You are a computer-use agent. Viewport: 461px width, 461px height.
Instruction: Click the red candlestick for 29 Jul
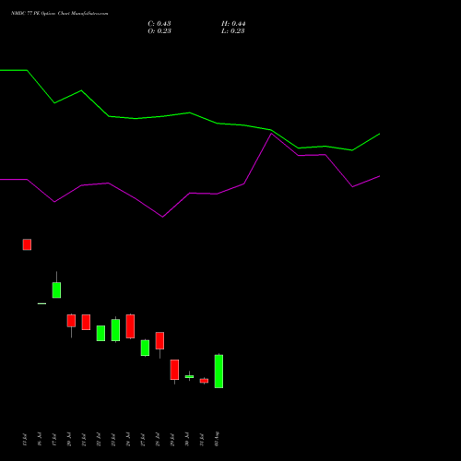pyautogui.click(x=174, y=370)
